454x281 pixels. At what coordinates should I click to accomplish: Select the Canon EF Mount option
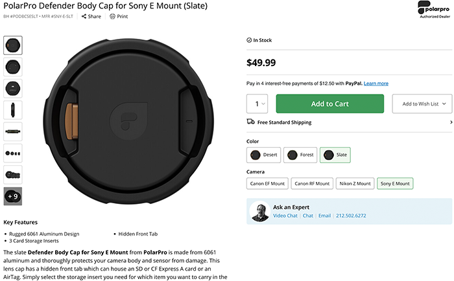[267, 184]
